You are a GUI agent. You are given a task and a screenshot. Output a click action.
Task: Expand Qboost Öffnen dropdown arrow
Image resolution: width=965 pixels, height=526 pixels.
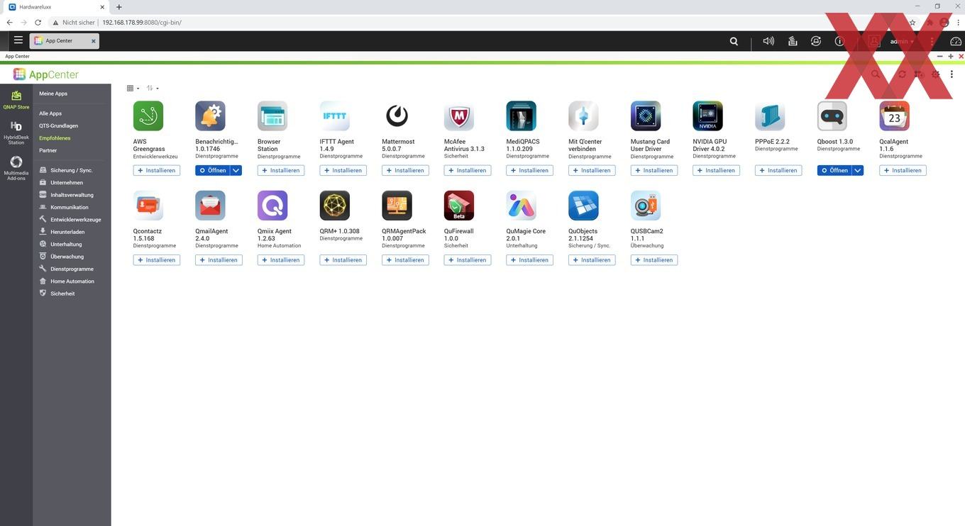[858, 170]
